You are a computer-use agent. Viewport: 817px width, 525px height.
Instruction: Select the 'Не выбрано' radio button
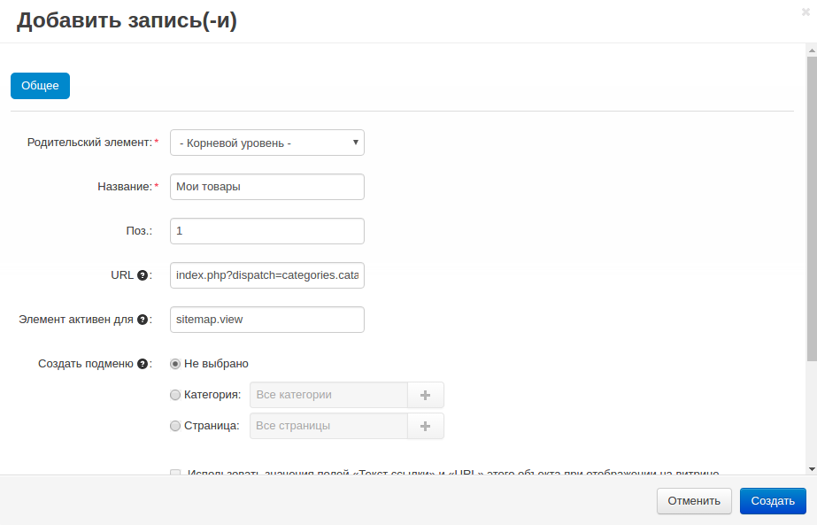pyautogui.click(x=175, y=364)
